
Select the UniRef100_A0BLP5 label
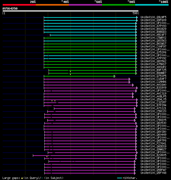click(153, 97)
